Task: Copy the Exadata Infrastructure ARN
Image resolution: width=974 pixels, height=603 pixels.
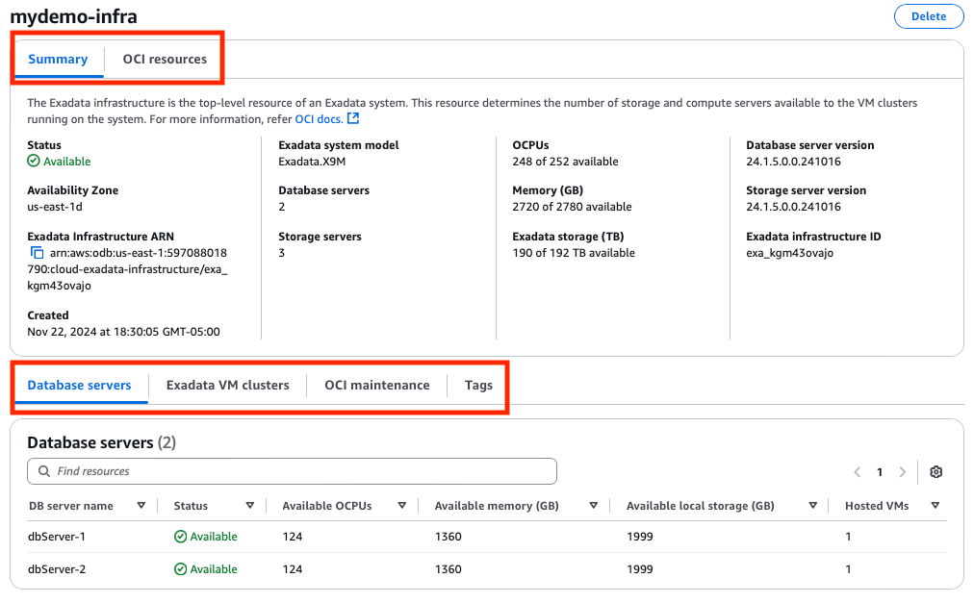Action: click(38, 253)
